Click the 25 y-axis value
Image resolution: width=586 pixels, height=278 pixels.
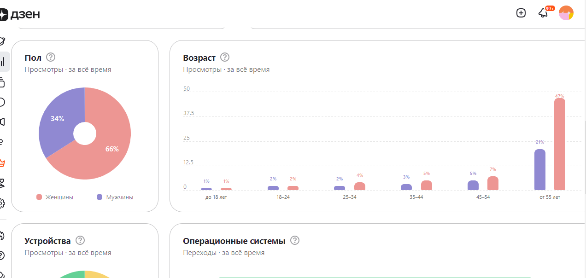point(187,138)
